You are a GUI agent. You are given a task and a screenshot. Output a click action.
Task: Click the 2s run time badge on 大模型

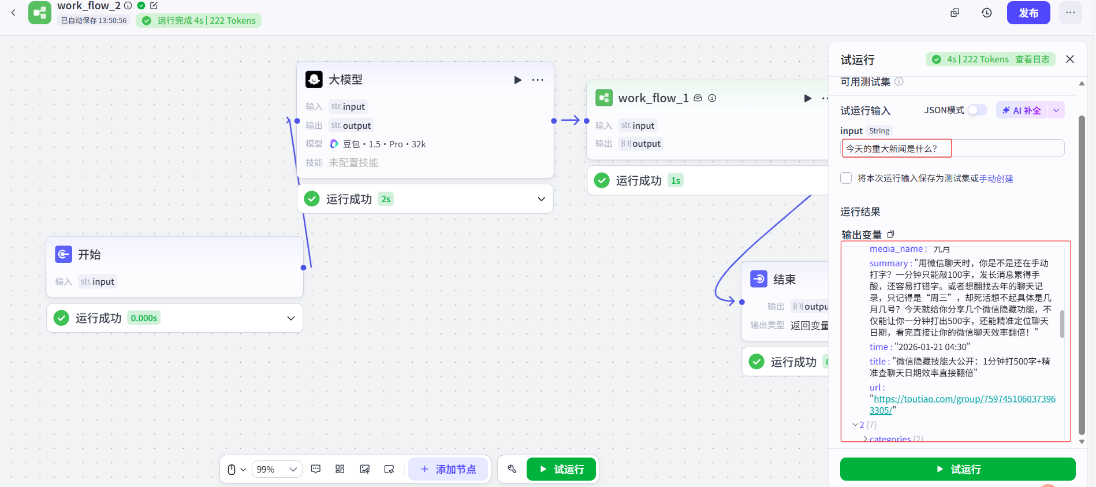point(386,199)
